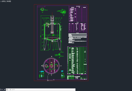Select the circular tank plan view

pyautogui.click(x=51, y=66)
